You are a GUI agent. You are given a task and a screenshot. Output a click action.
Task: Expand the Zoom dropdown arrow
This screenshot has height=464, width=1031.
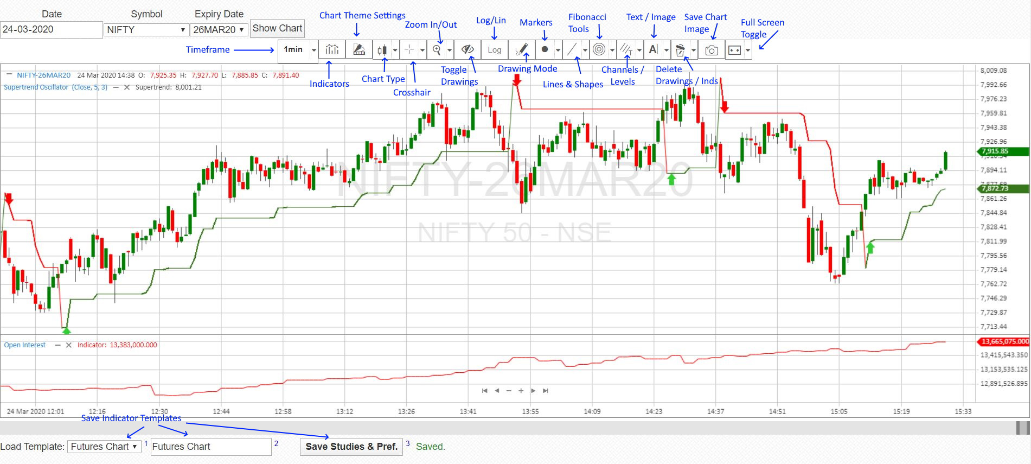[449, 50]
